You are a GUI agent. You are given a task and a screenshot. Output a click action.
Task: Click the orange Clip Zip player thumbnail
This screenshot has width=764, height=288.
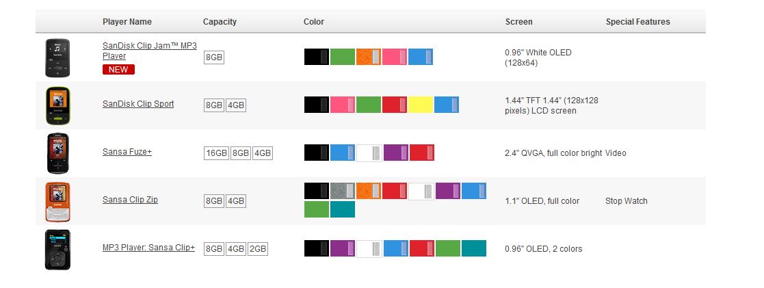(x=57, y=202)
